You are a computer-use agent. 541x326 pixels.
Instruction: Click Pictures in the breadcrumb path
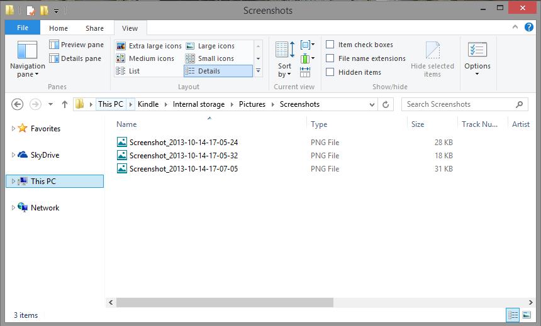(x=252, y=104)
